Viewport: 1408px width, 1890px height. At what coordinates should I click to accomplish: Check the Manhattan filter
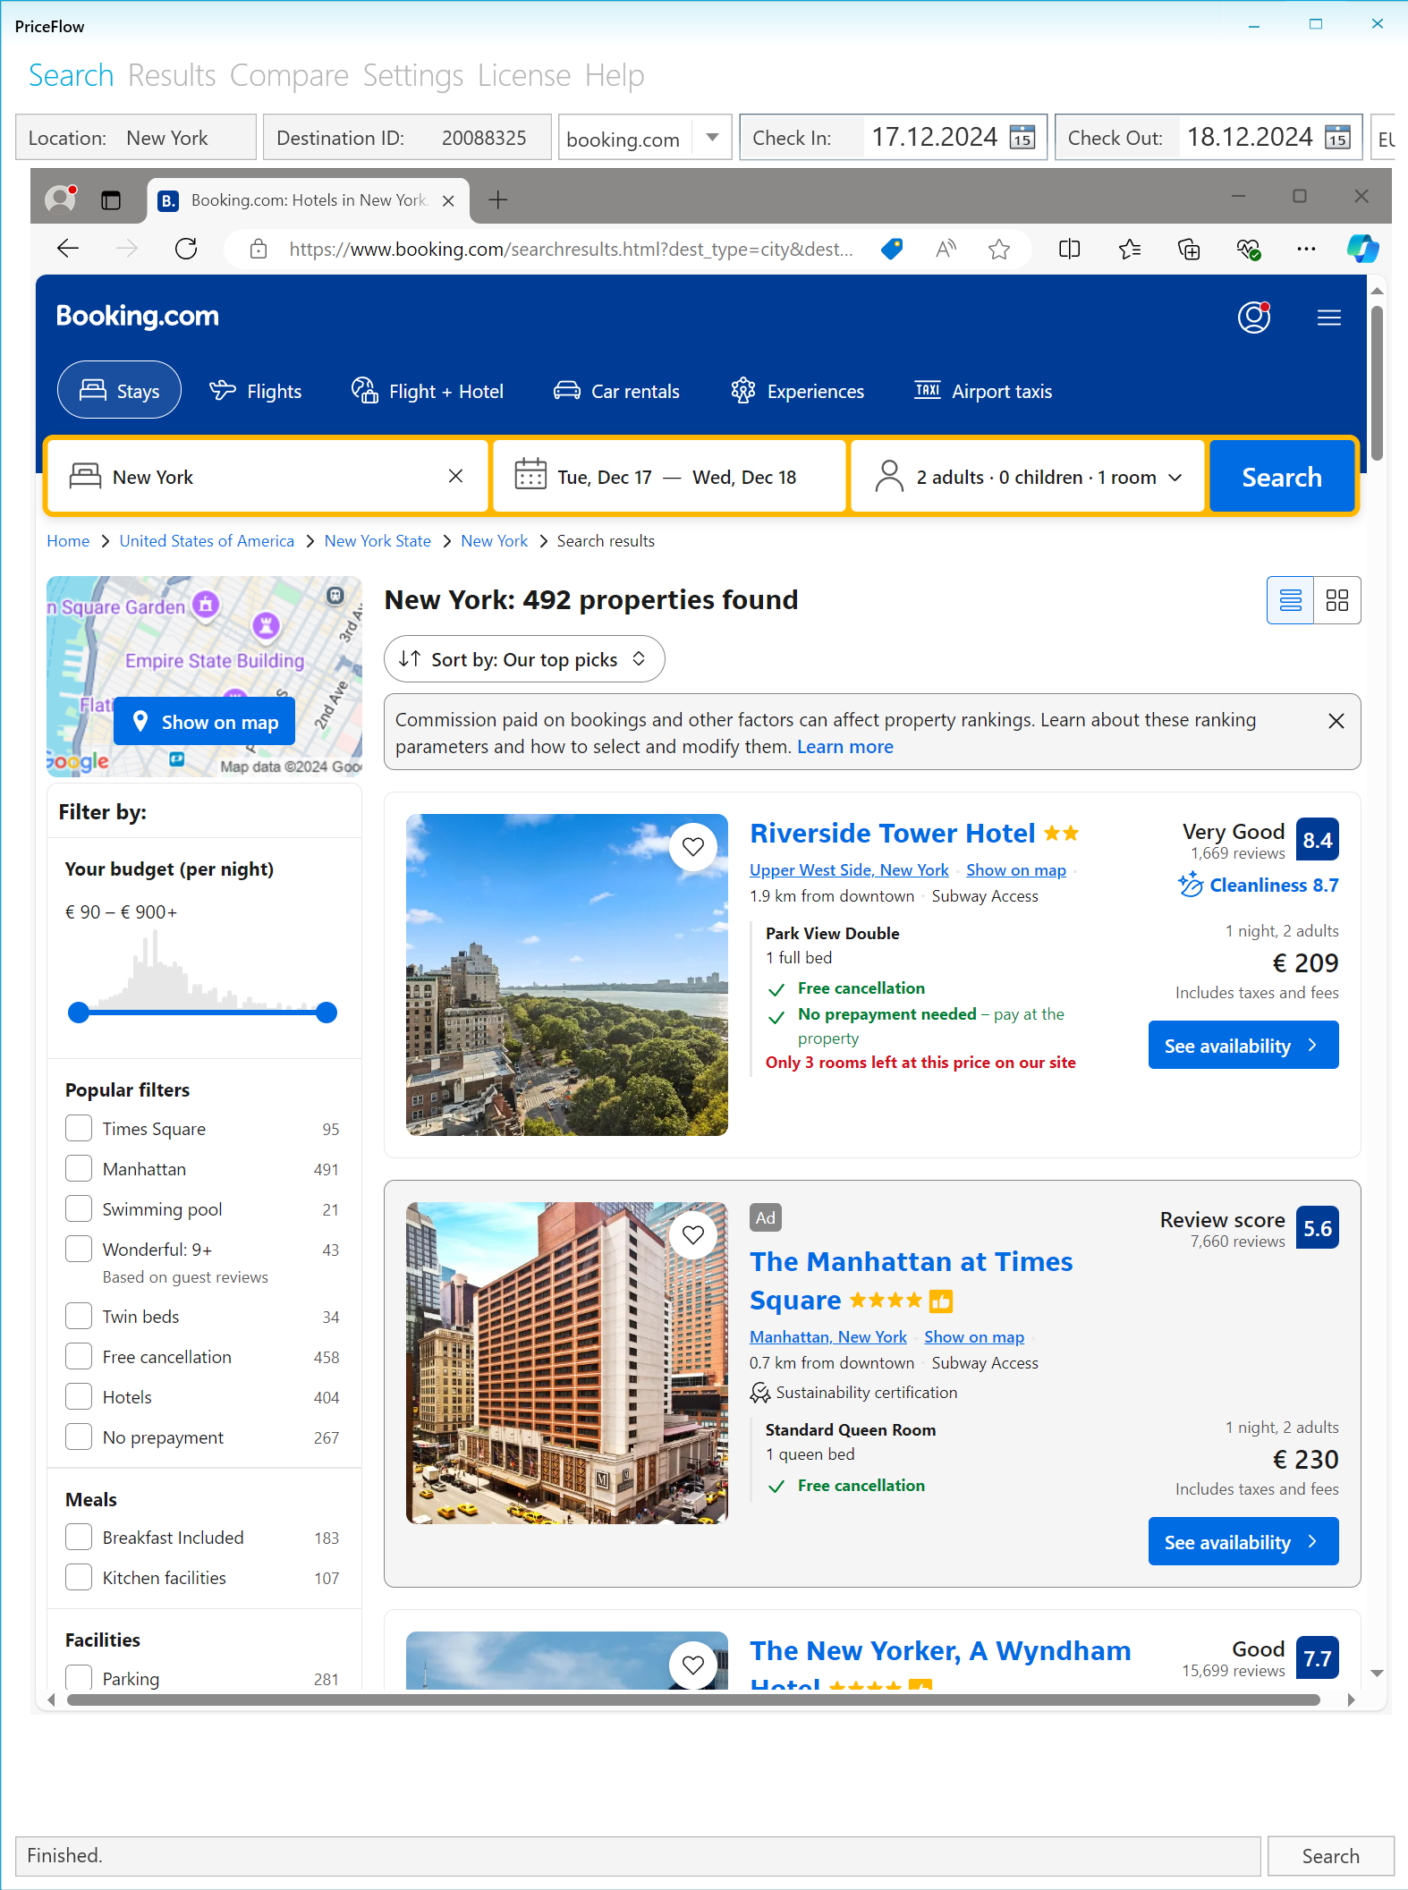(79, 1168)
